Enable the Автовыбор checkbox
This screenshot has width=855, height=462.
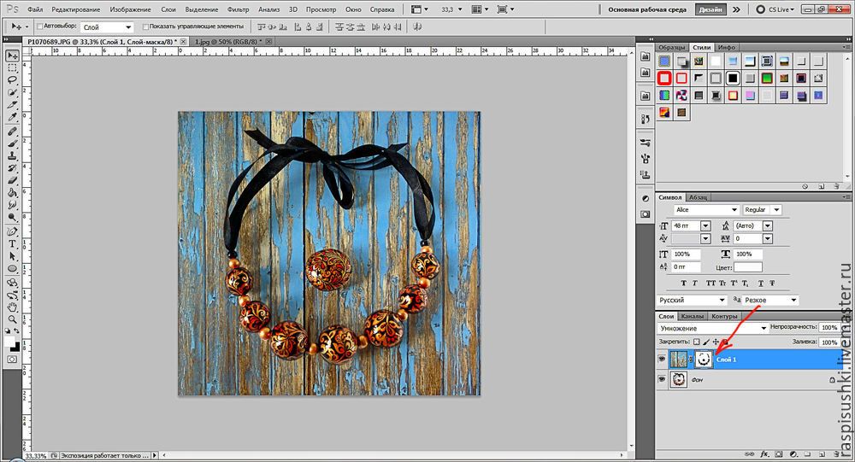pyautogui.click(x=39, y=27)
